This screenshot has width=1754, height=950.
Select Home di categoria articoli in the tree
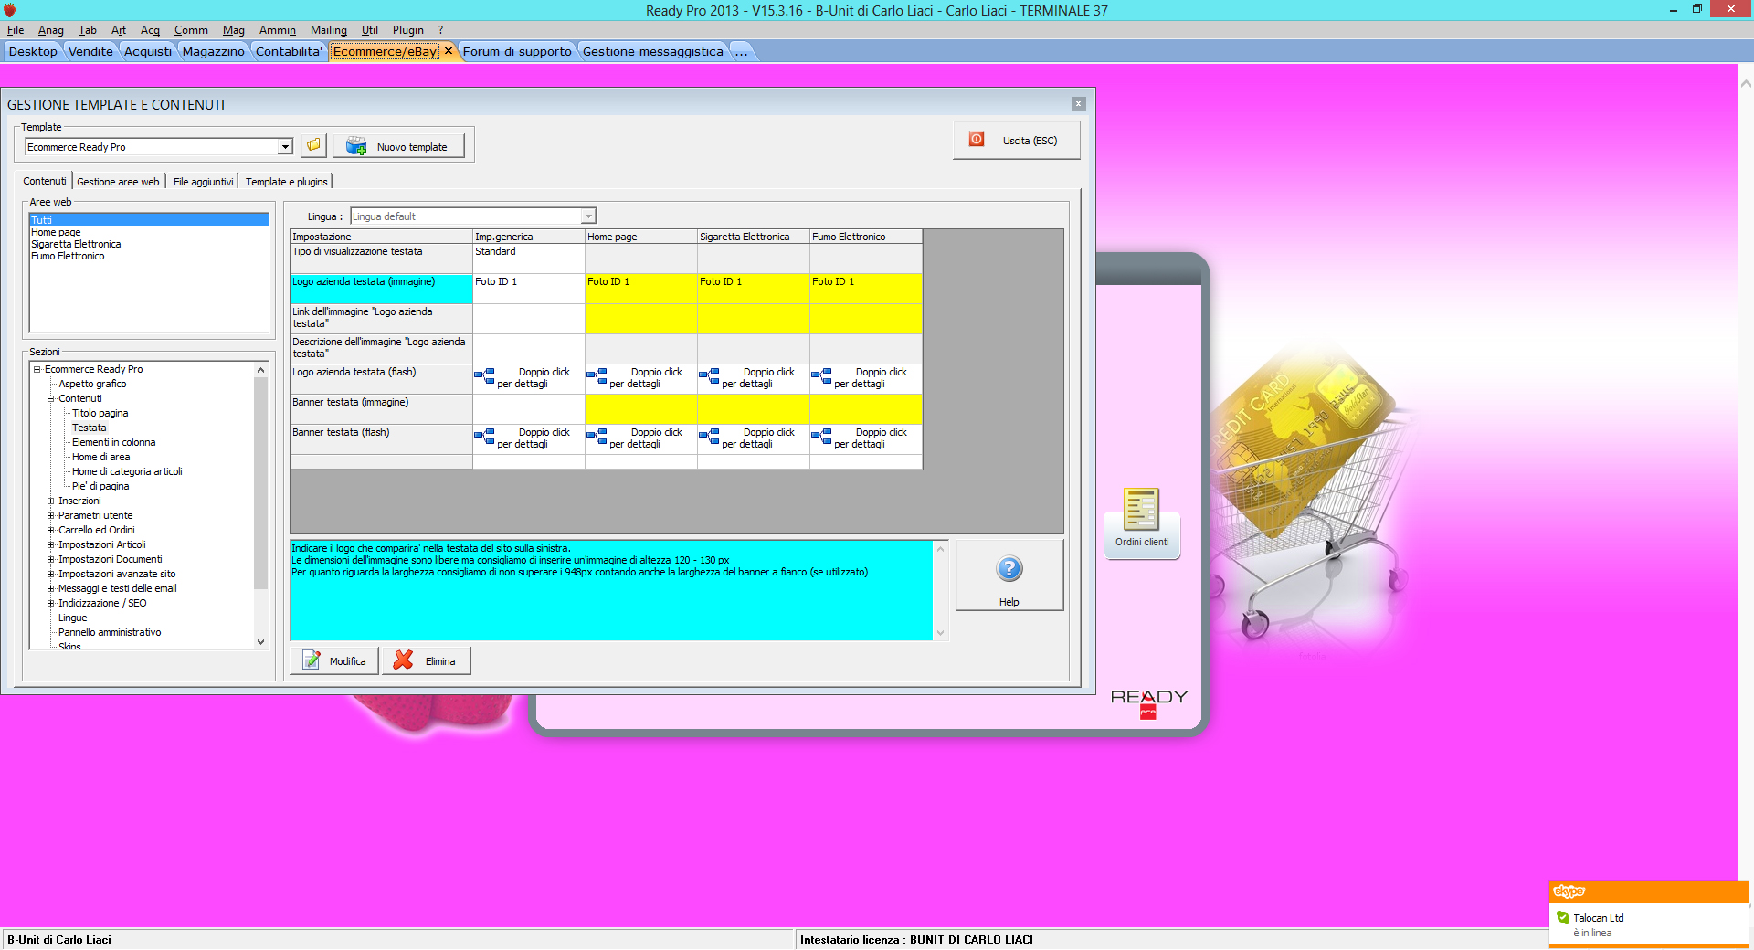coord(127,471)
